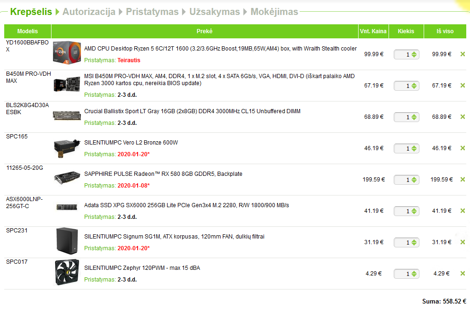
Task: Click the red Teirautis delivery status
Action: click(129, 60)
